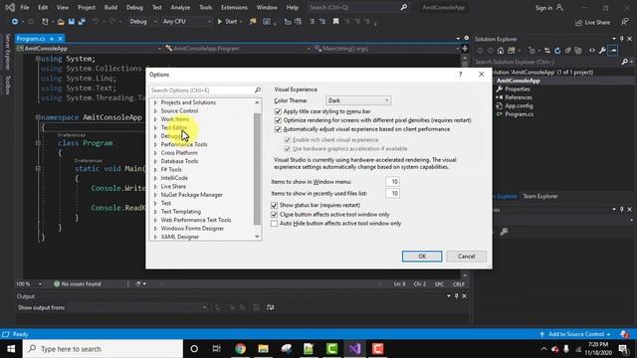Select App.config in Solution Explorer
The image size is (637, 358).
click(x=519, y=106)
